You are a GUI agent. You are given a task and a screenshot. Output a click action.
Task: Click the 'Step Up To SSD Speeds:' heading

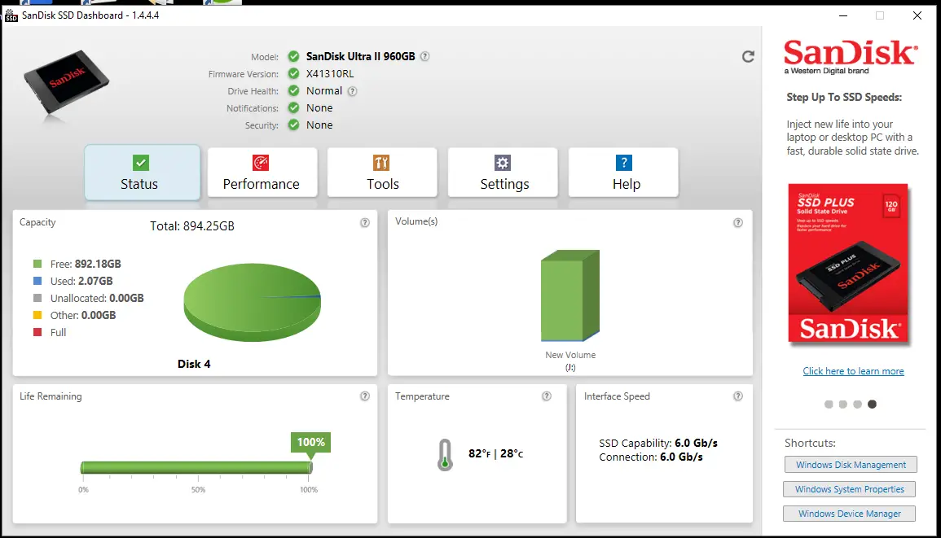pyautogui.click(x=844, y=97)
